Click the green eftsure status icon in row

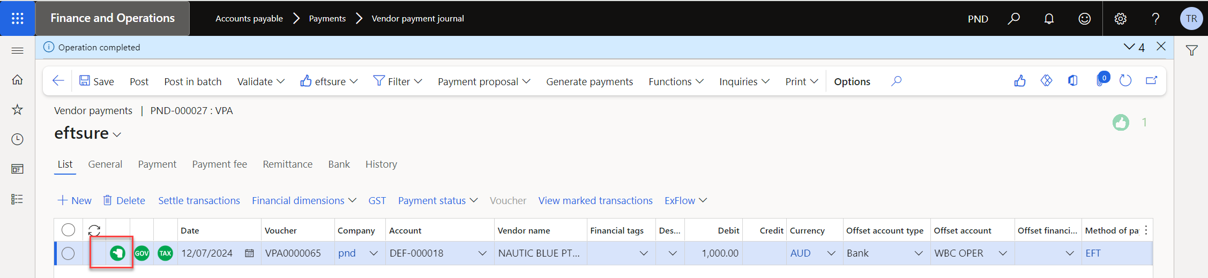(117, 253)
